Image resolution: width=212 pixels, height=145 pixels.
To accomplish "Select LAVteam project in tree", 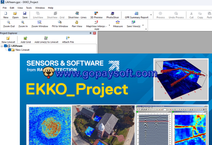I will [x=17, y=46].
